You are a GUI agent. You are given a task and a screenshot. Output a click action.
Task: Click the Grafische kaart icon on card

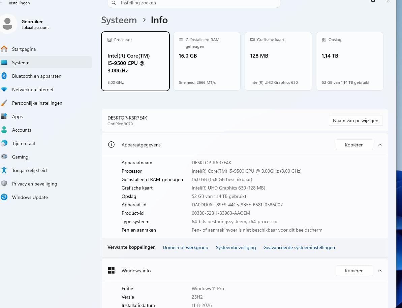252,40
